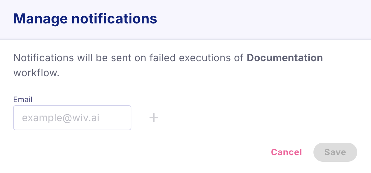Click the plus icon to add another email
Image resolution: width=371 pixels, height=173 pixels.
click(x=154, y=118)
